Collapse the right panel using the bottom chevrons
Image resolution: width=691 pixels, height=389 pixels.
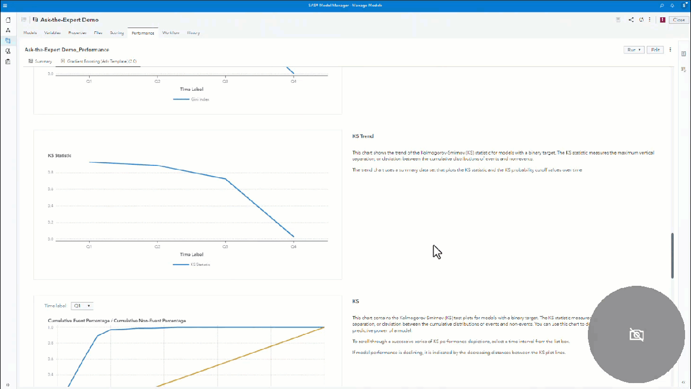(x=683, y=383)
